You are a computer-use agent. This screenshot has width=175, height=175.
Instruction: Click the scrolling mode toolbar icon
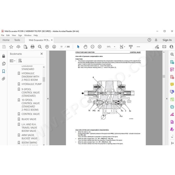[131, 47]
